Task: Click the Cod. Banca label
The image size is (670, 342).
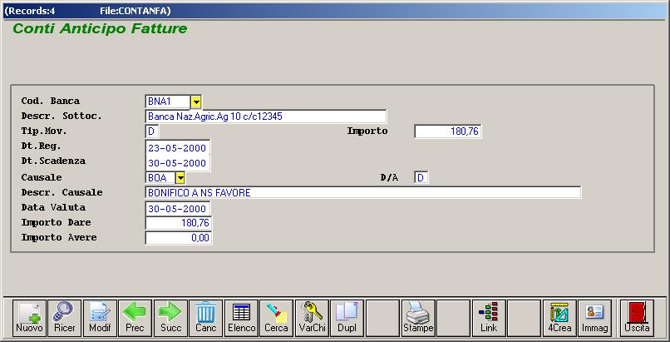Action: (51, 102)
